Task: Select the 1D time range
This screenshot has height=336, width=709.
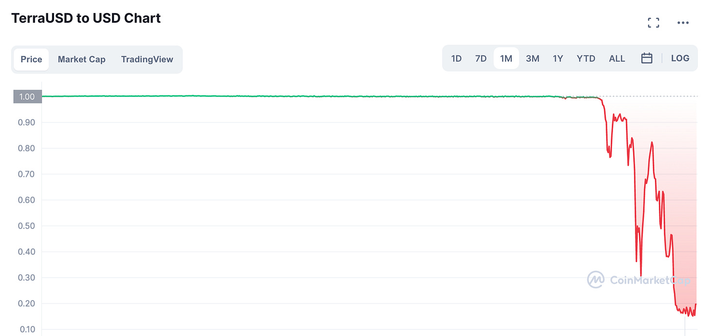Action: [456, 58]
